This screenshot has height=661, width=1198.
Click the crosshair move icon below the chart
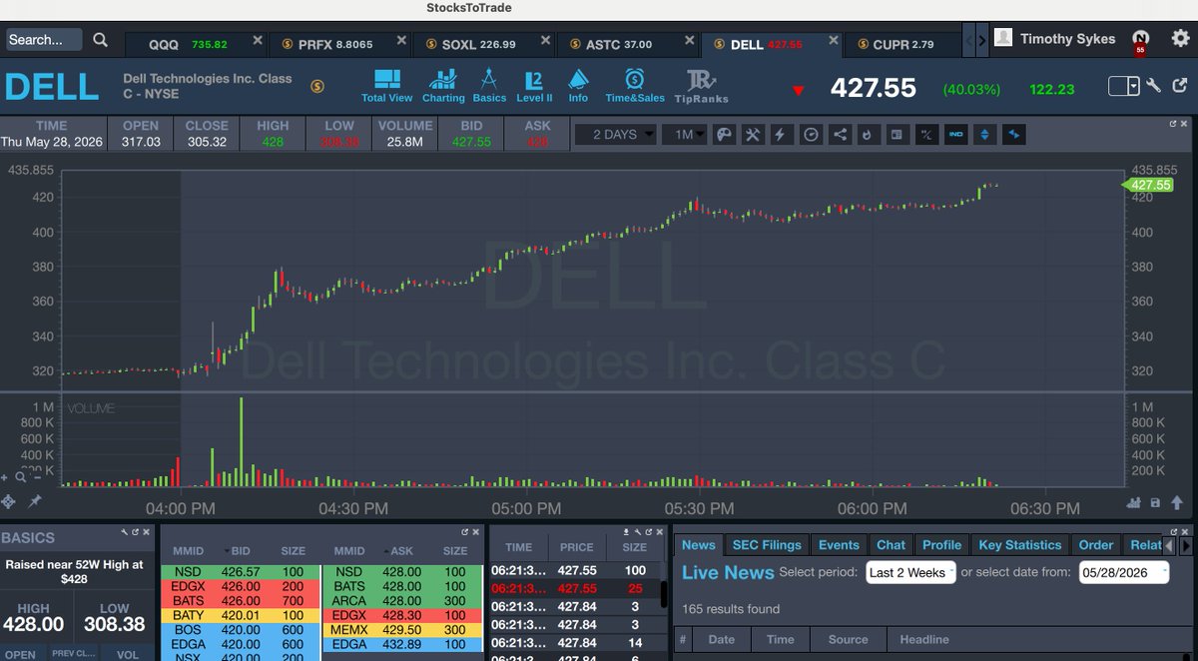9,501
